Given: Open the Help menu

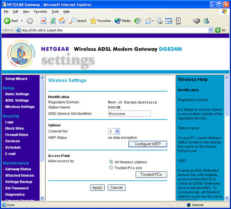Looking at the screenshot, I should point(66,12).
